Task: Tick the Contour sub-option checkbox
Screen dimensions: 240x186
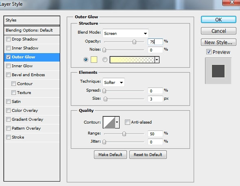Action: click(13, 84)
